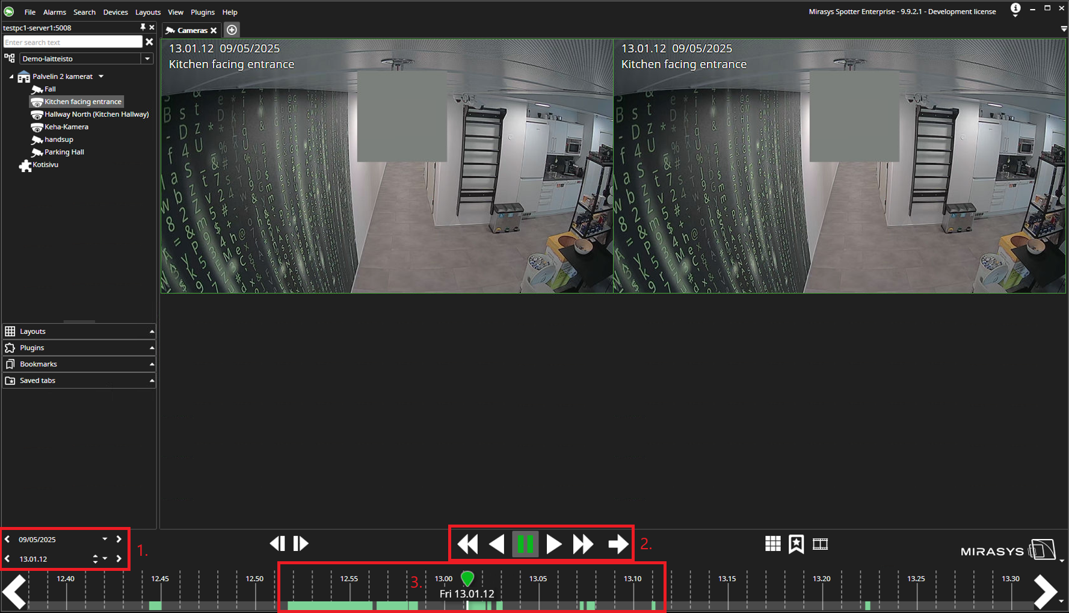
Task: Select Hallway North camera in tree
Action: [96, 114]
